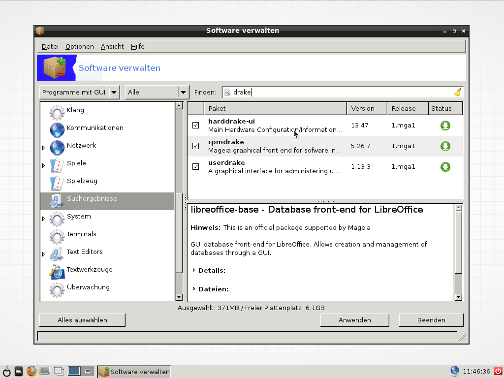This screenshot has height=378, width=504.
Task: Click the package box logo in banner
Action: pos(55,67)
